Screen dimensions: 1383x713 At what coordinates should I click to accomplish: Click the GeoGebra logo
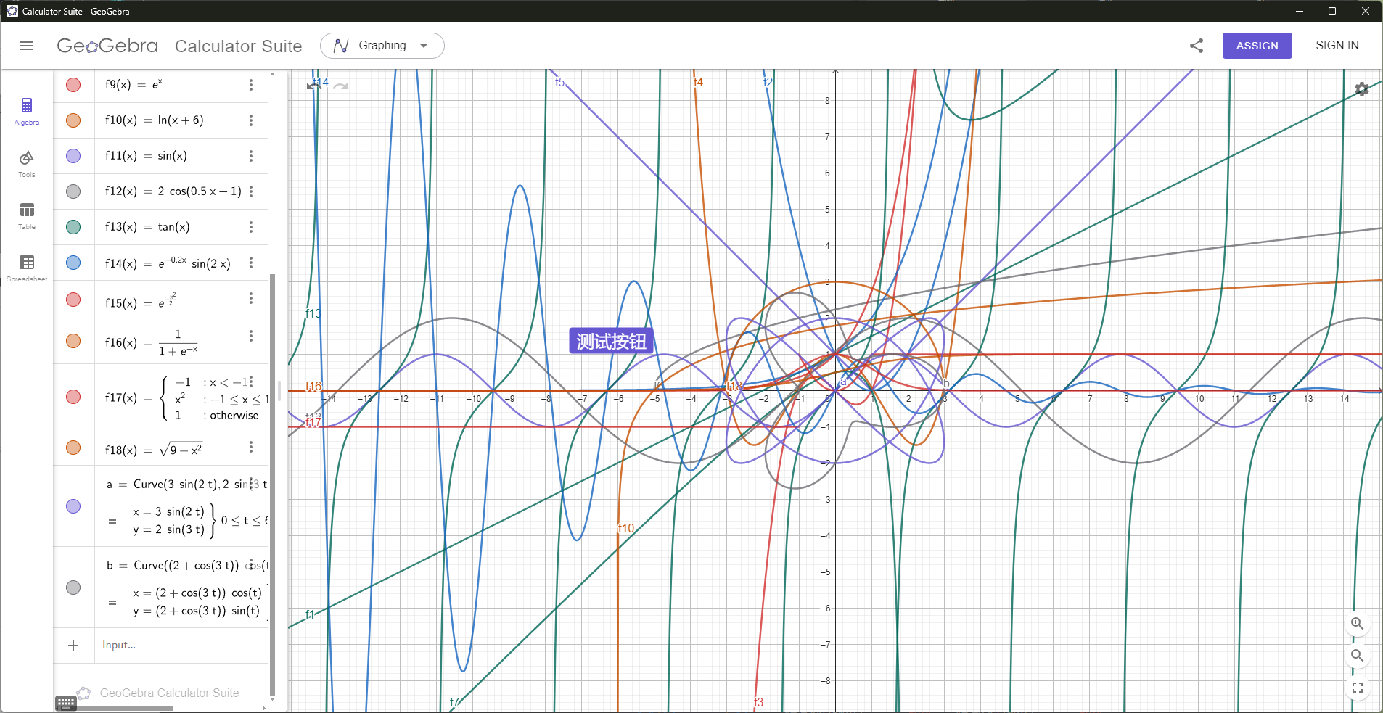pos(107,46)
